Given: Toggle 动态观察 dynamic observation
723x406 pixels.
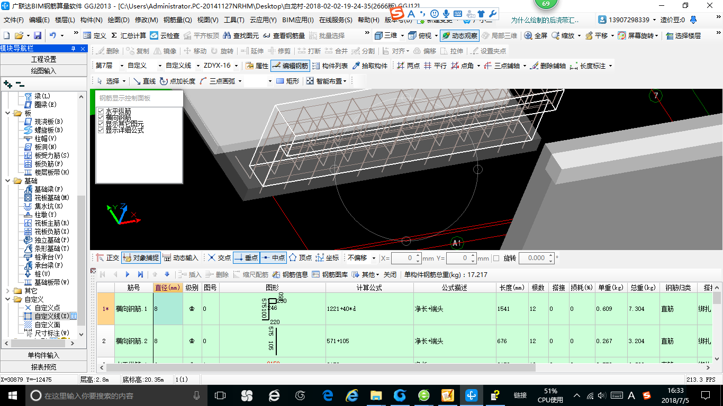Looking at the screenshot, I should [459, 35].
